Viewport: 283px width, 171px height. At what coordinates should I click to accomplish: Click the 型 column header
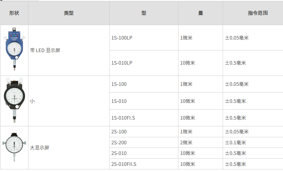(x=144, y=13)
